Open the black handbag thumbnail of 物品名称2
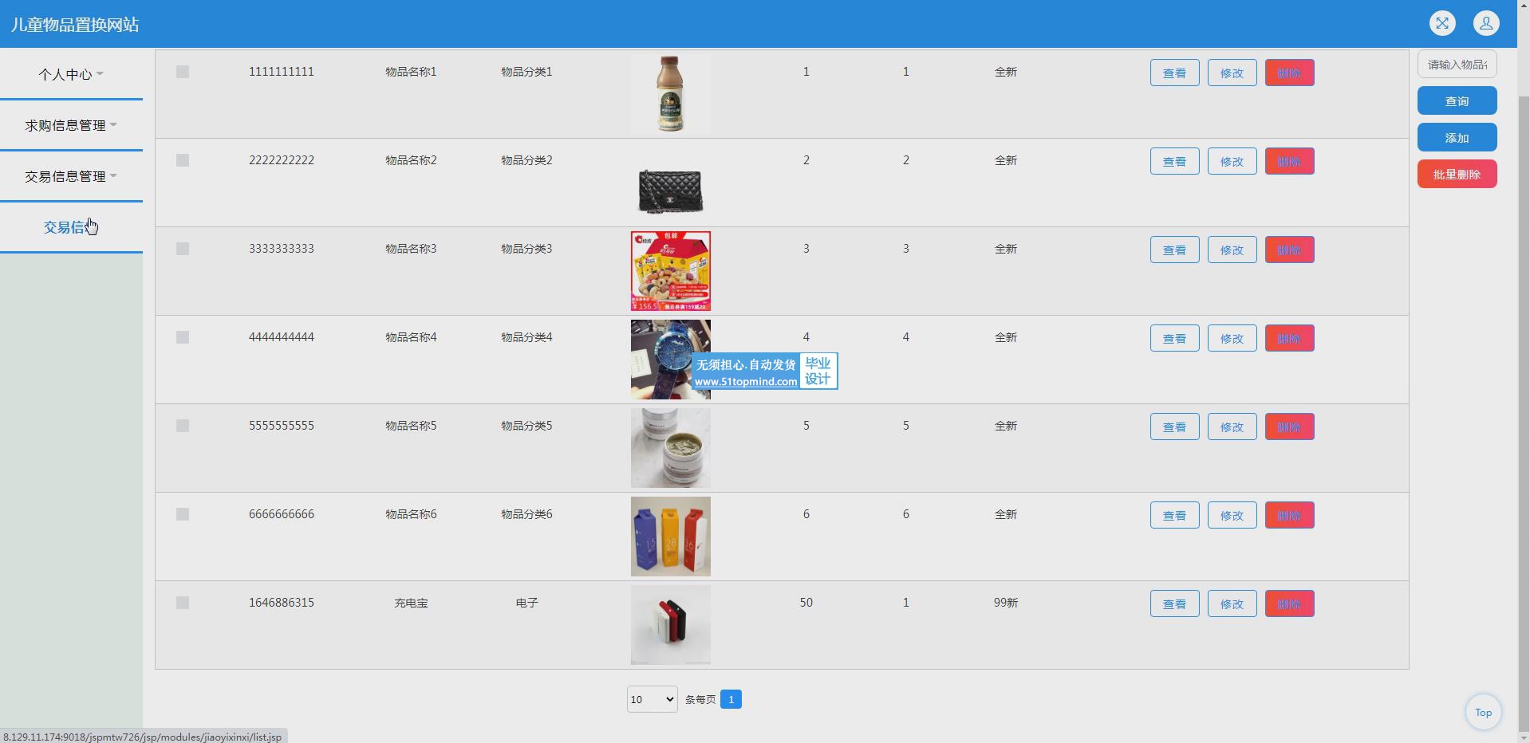Screen dimensions: 1530x743 click(670, 183)
